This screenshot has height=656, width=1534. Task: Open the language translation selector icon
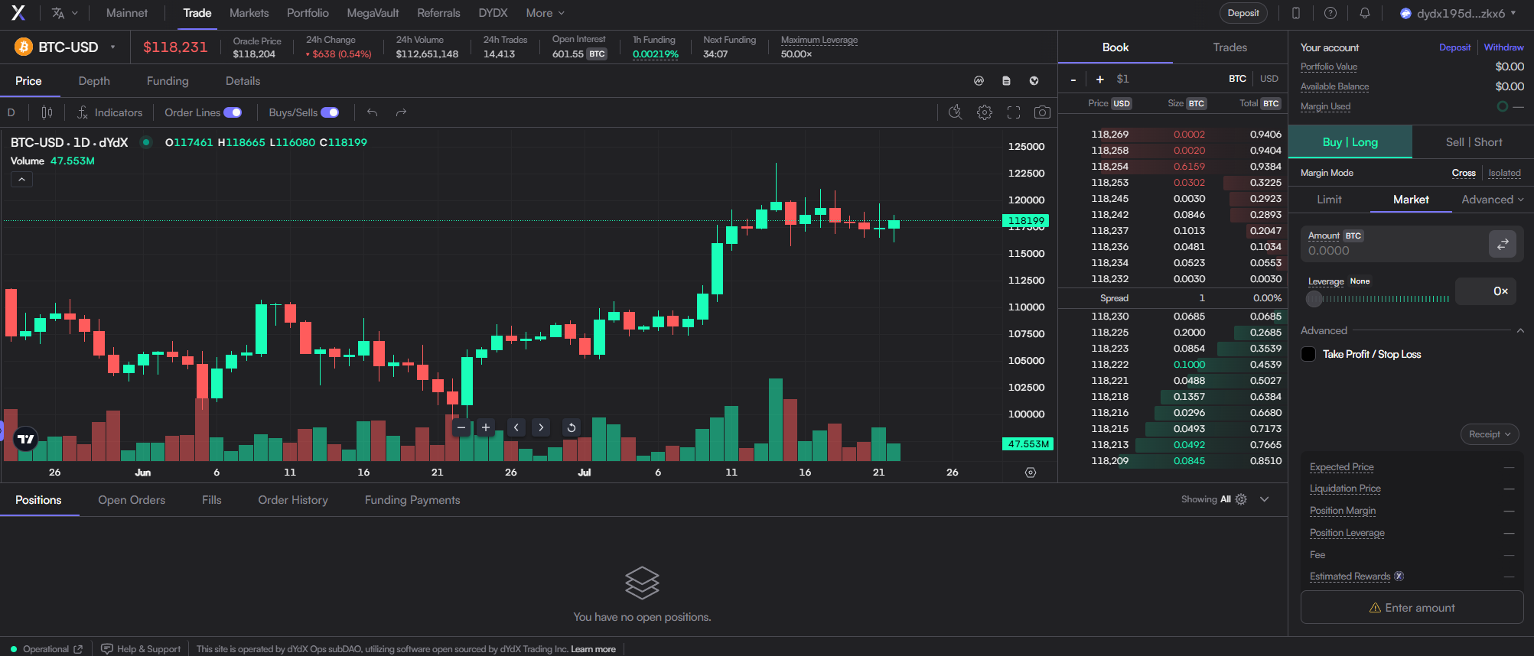58,13
